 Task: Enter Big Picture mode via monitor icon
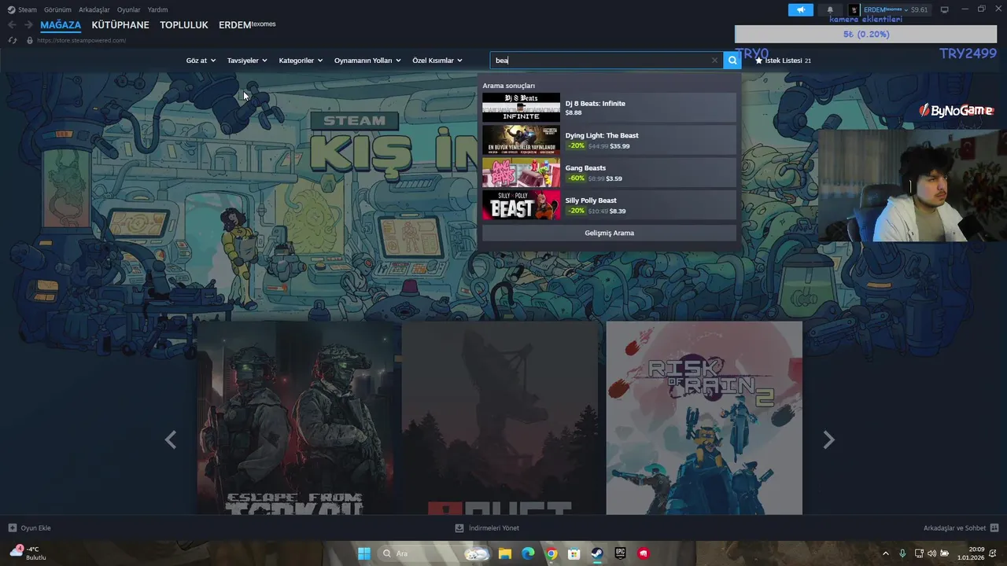(944, 9)
